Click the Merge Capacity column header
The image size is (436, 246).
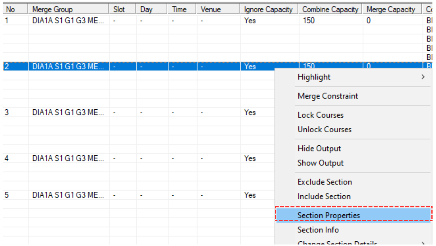tap(392, 9)
